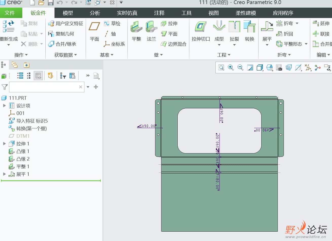Click the 边界混合 boundary blend tool
The image size is (332, 241).
(174, 44)
